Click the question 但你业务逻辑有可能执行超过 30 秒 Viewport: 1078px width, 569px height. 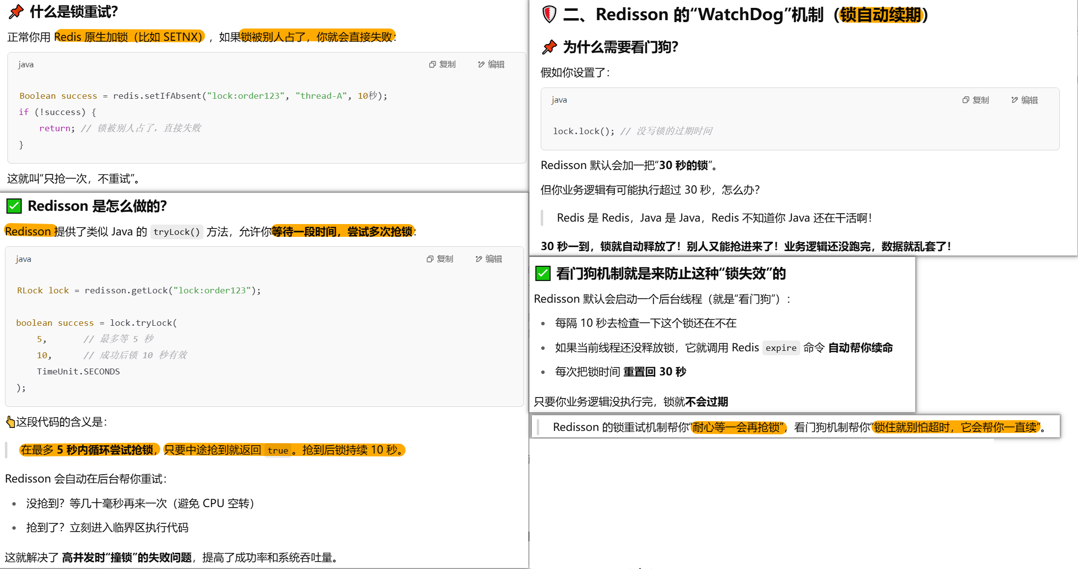pyautogui.click(x=650, y=190)
